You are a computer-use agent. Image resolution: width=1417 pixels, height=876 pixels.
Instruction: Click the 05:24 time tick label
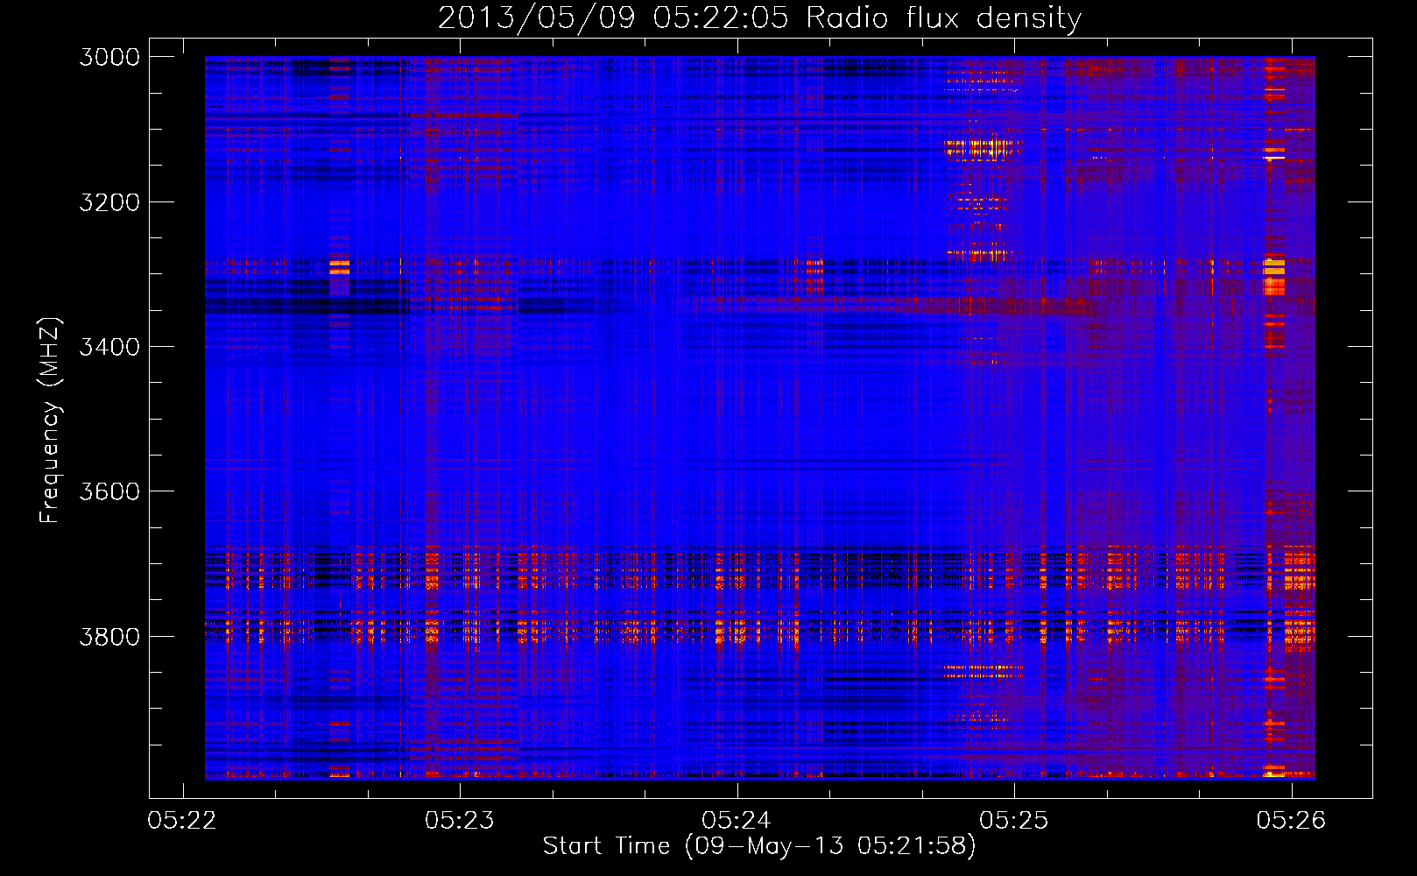(737, 821)
